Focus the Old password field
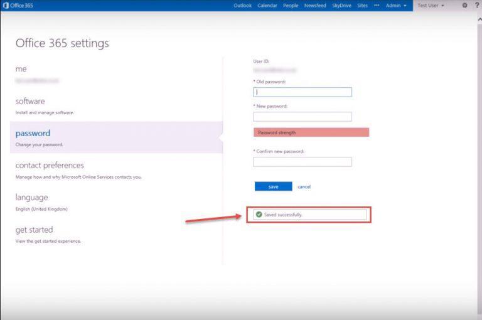 (x=303, y=92)
